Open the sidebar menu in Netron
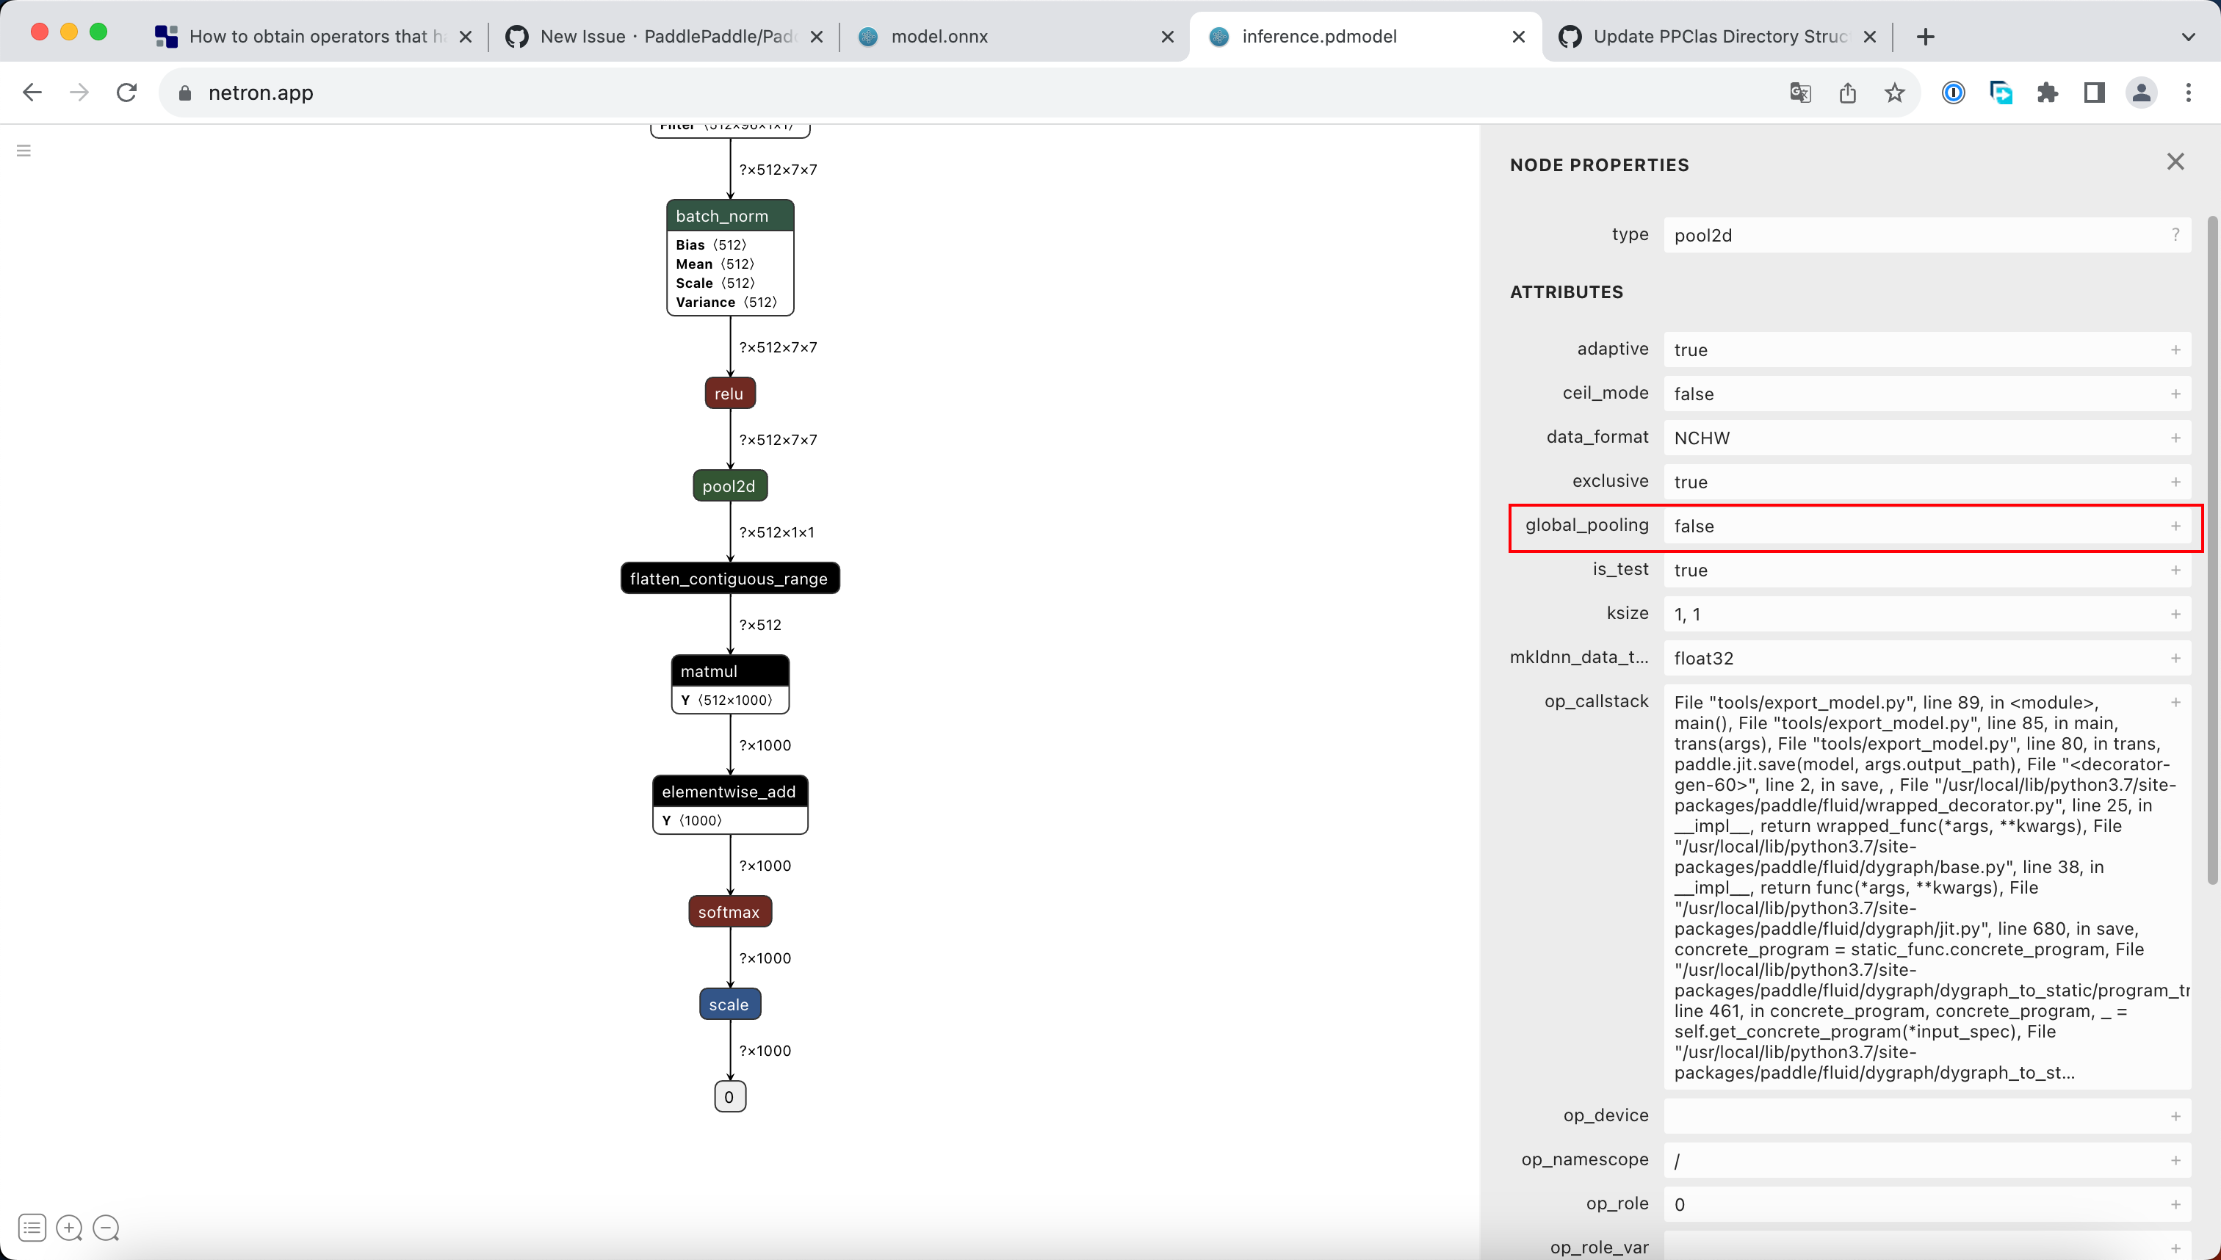 (x=23, y=150)
